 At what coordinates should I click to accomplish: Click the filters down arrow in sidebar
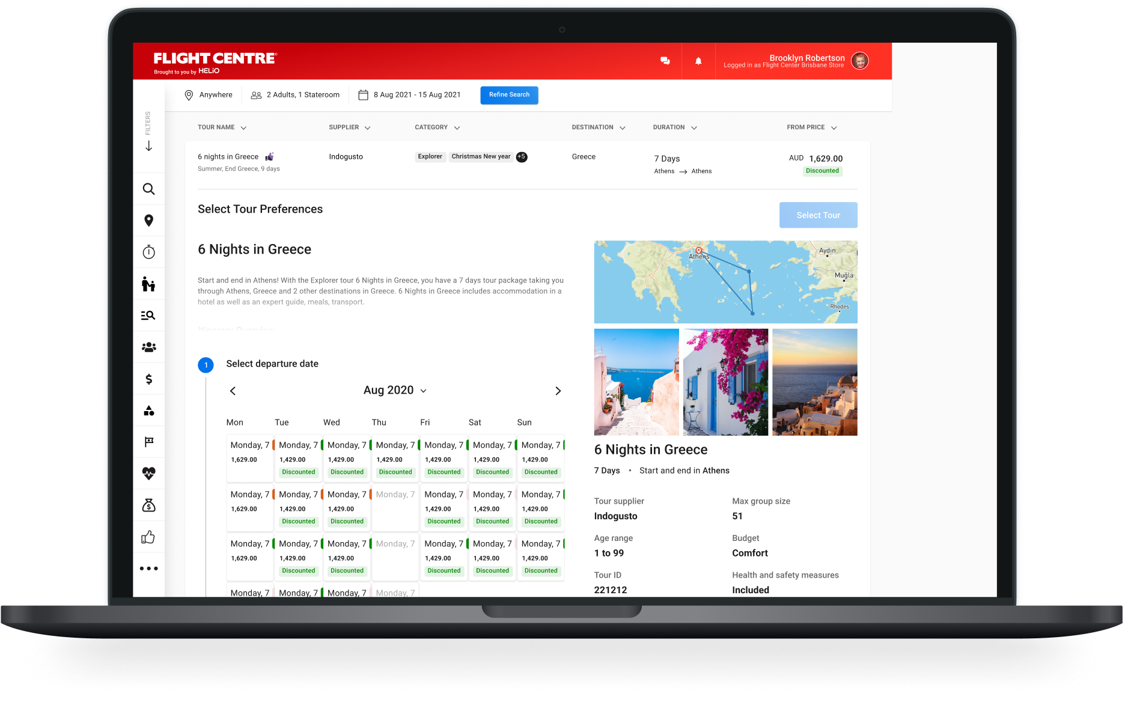[148, 146]
